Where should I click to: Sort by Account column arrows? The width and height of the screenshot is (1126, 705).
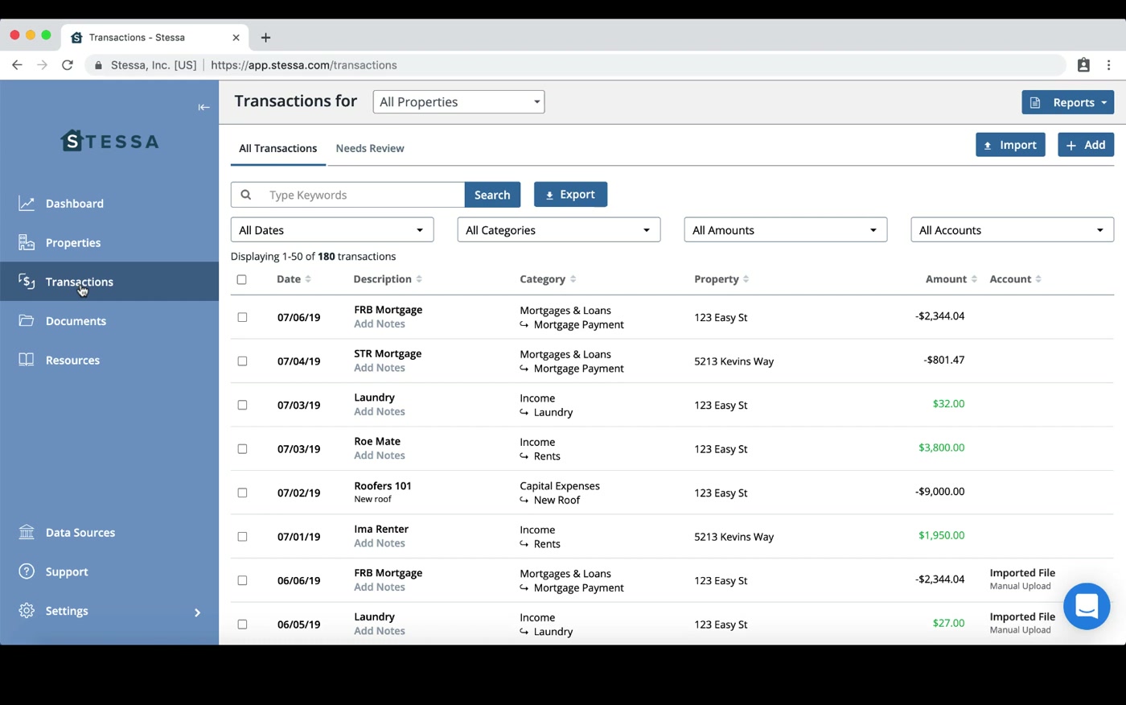tap(1038, 279)
